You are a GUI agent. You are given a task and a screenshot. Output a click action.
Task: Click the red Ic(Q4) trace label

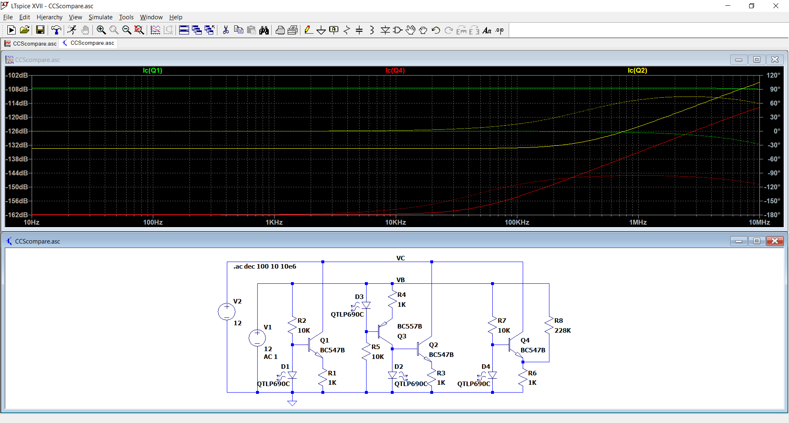395,70
